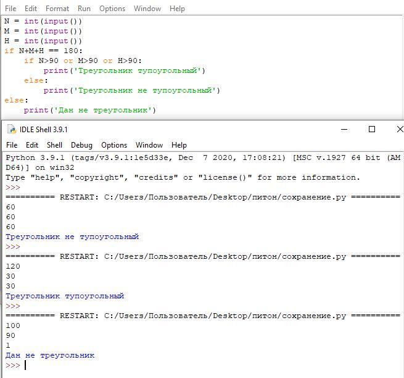Open the File menu in IDLE Shell
Viewport: 404px width, 378px height.
pyautogui.click(x=12, y=145)
